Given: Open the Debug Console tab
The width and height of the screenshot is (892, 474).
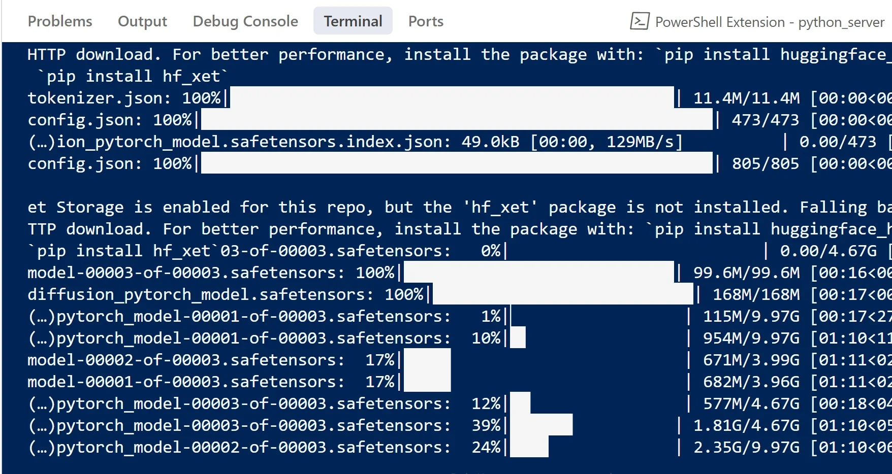Looking at the screenshot, I should (245, 21).
